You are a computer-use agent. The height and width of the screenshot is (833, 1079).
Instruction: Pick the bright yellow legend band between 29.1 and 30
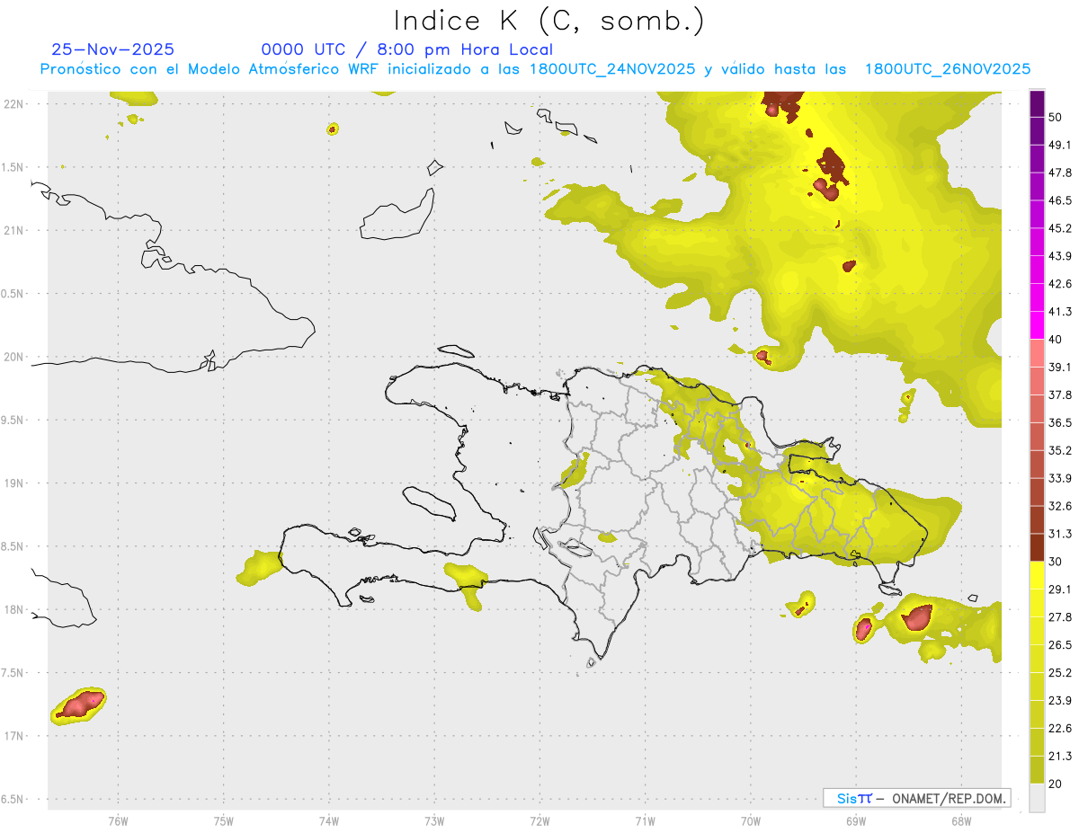coord(1037,575)
